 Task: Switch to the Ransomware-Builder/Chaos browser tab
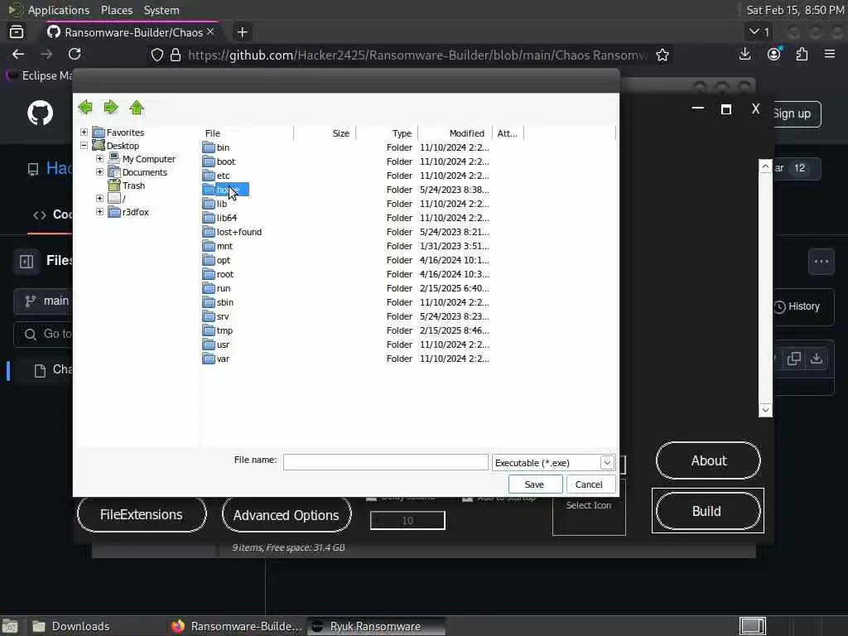pos(130,32)
